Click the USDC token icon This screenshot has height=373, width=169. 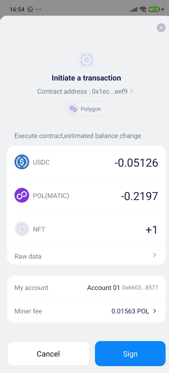coord(22,162)
